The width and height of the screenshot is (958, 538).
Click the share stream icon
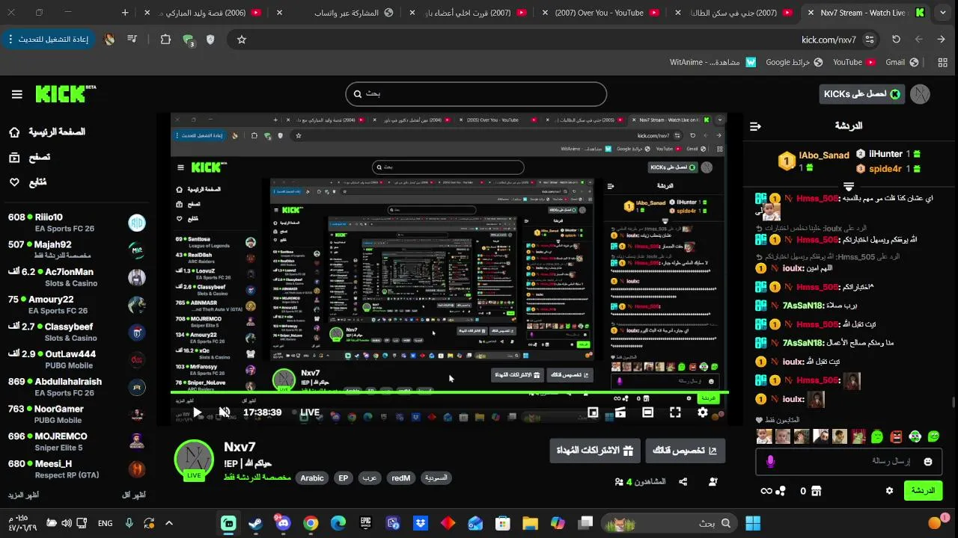coord(683,482)
